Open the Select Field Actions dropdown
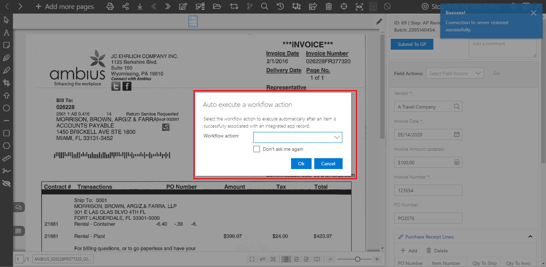This screenshot has width=546, height=267. coord(455,73)
